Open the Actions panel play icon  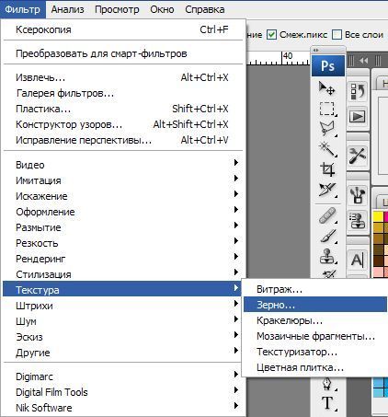click(x=358, y=117)
